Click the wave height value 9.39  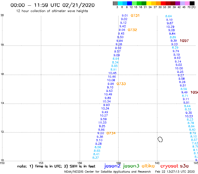[174, 41]
